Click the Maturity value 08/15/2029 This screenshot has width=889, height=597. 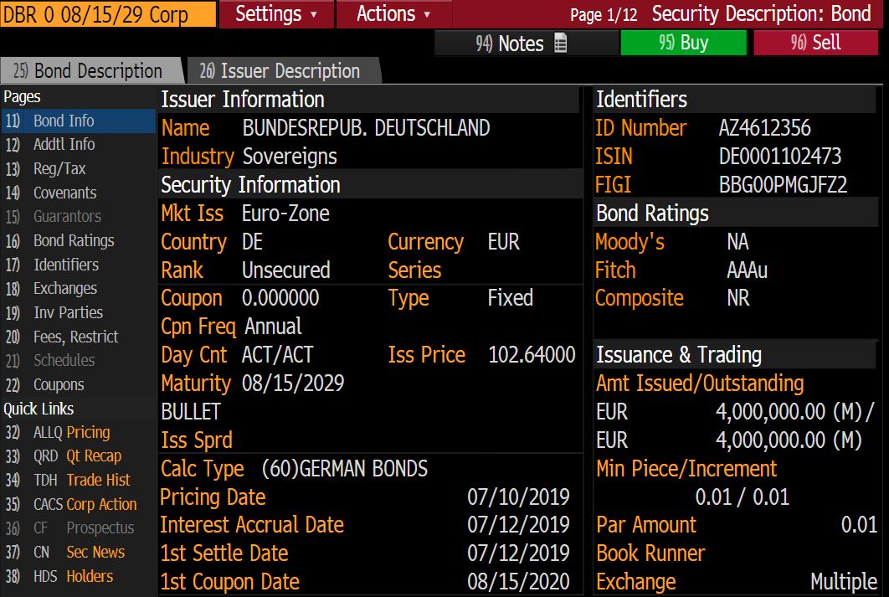click(x=293, y=383)
